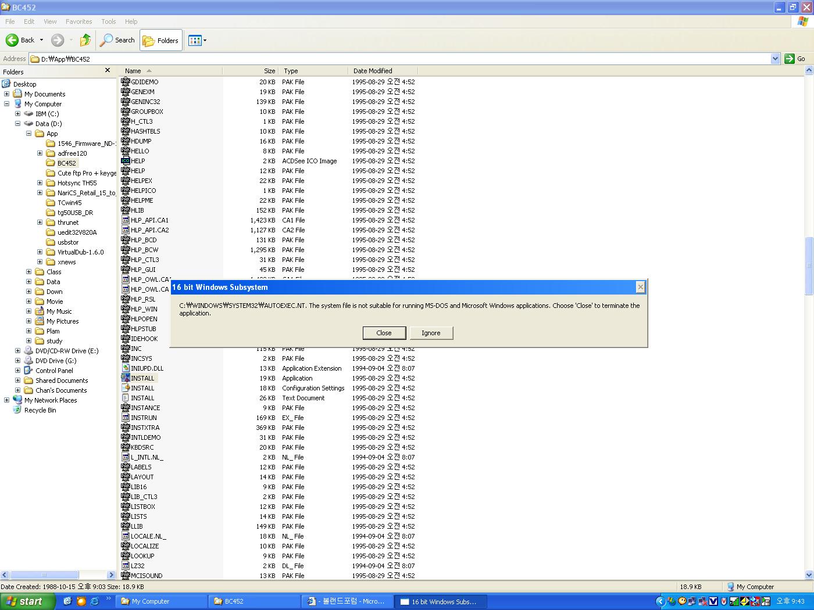Screen dimensions: 814x610
Task: Expand the adfree120 folder node
Action: click(40, 153)
